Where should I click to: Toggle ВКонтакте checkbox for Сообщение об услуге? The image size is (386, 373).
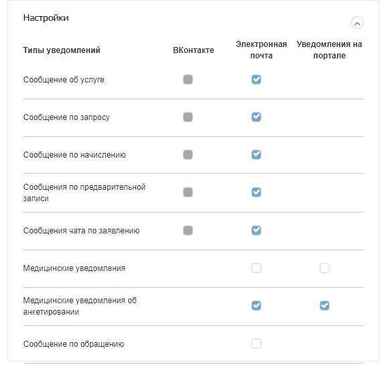188,80
